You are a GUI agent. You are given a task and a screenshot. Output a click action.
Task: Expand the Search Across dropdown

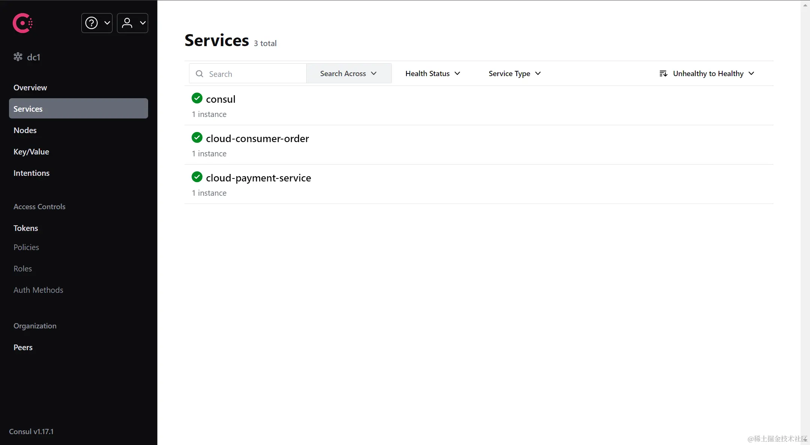point(348,73)
